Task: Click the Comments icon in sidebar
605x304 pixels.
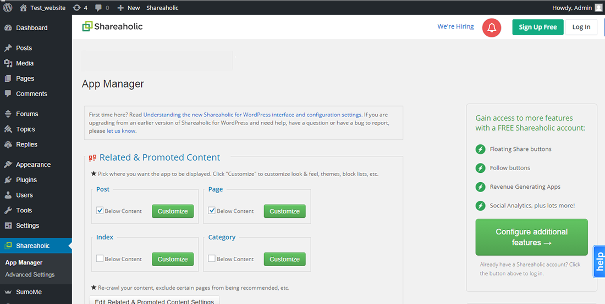Action: coord(8,94)
